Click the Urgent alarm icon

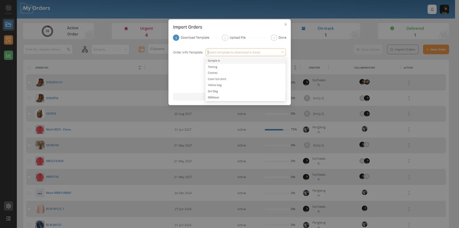coord(126,29)
